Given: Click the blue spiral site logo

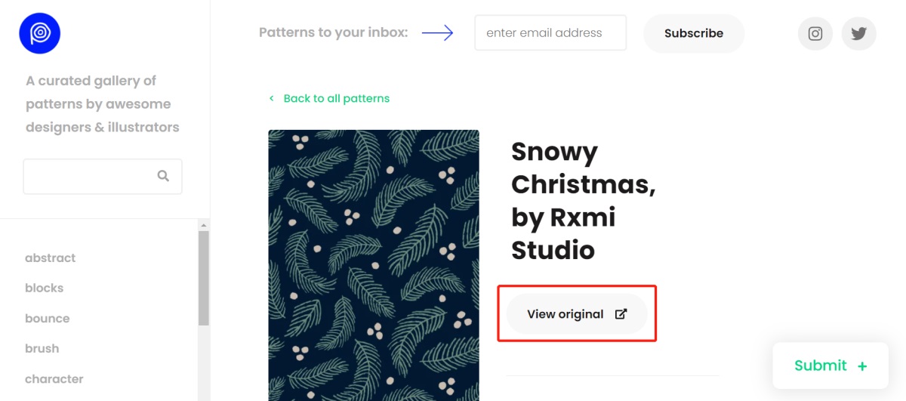Looking at the screenshot, I should click(39, 33).
